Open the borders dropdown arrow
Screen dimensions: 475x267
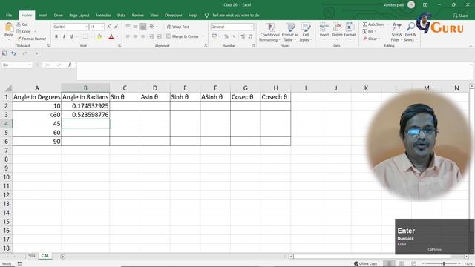pyautogui.click(x=91, y=36)
